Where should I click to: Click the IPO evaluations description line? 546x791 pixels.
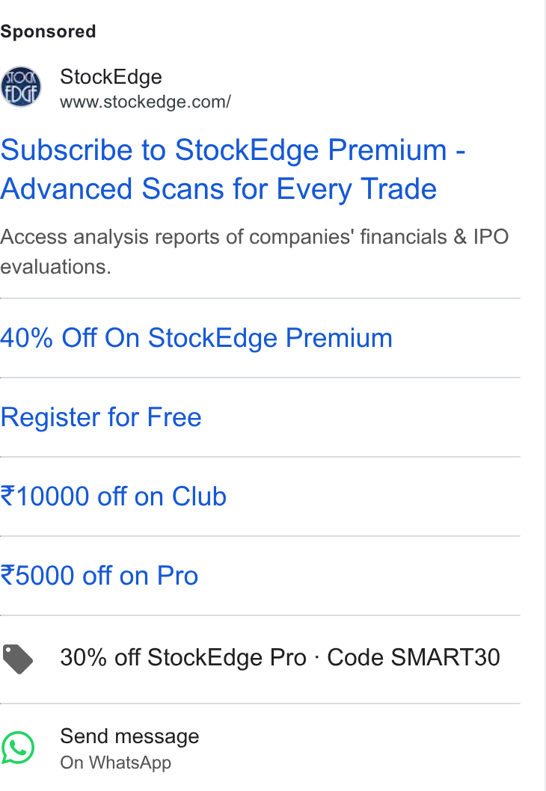click(x=55, y=266)
